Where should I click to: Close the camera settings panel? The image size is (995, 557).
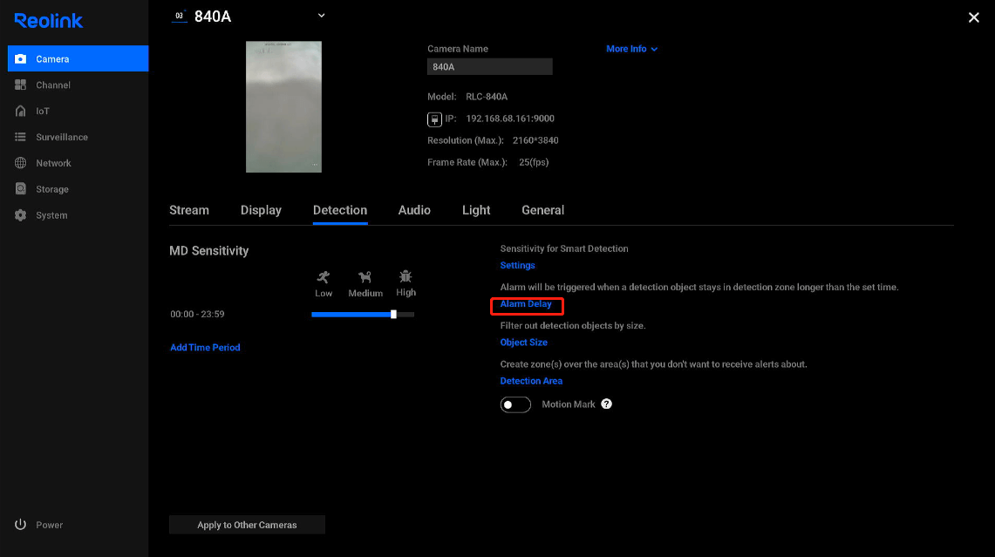pos(973,17)
